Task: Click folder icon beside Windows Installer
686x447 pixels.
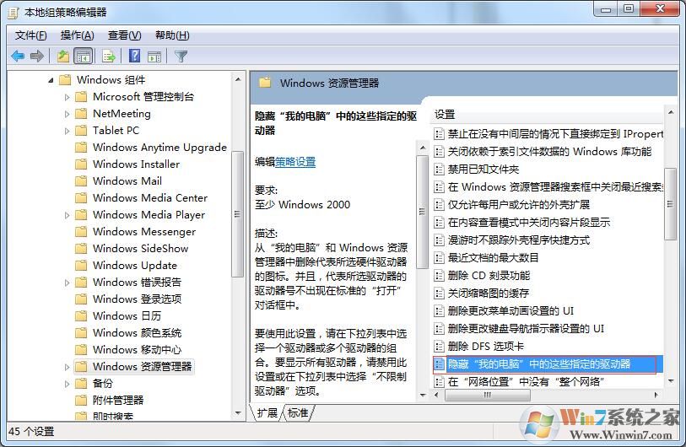Action: pos(81,164)
